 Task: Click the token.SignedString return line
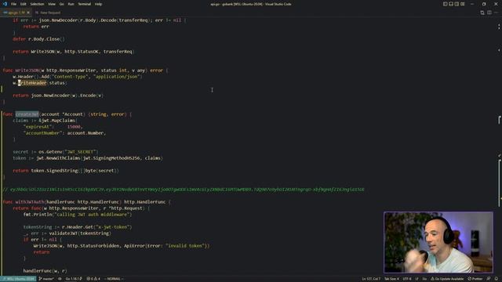[x=66, y=171]
